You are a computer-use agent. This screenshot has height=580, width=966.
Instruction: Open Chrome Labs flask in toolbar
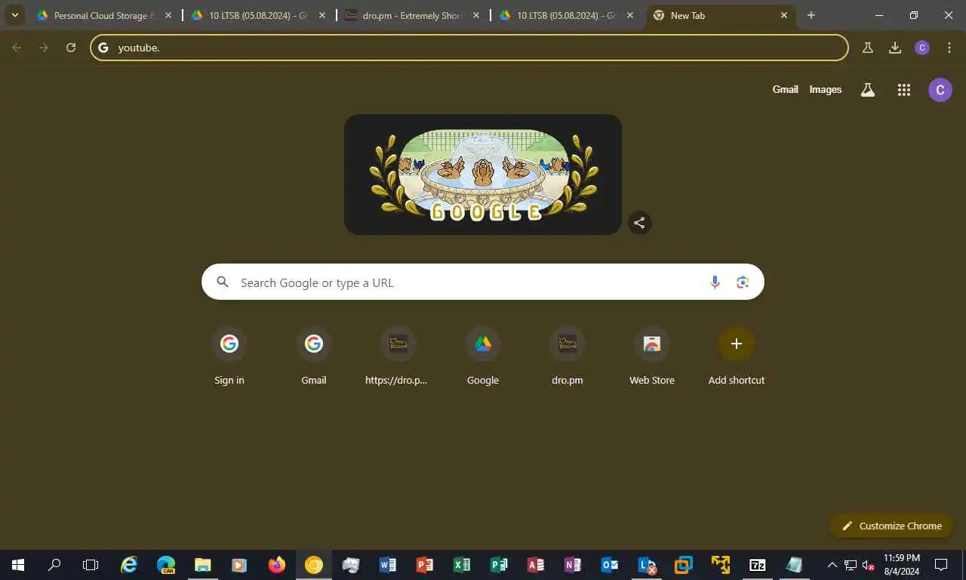868,48
